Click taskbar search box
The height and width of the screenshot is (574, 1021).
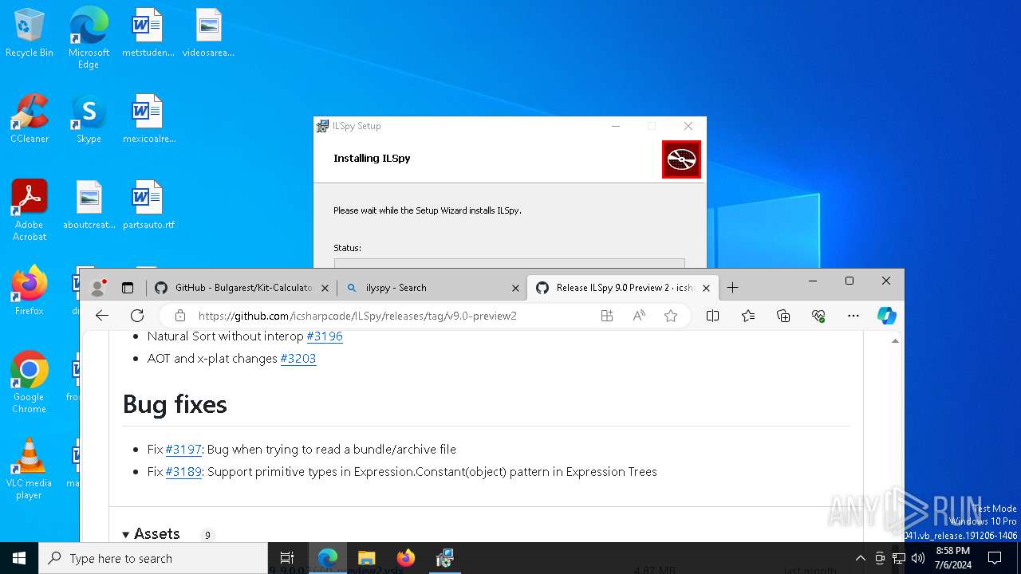click(153, 558)
